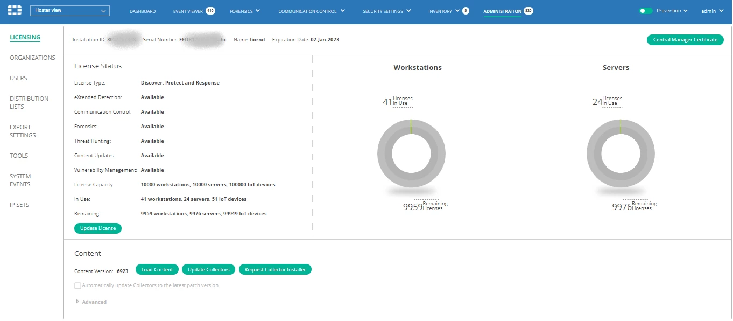This screenshot has height=321, width=733.
Task: Open the Security Settings menu
Action: click(387, 11)
